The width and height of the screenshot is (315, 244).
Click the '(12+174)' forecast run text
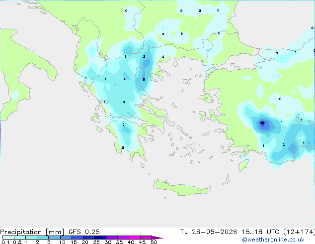(299, 232)
